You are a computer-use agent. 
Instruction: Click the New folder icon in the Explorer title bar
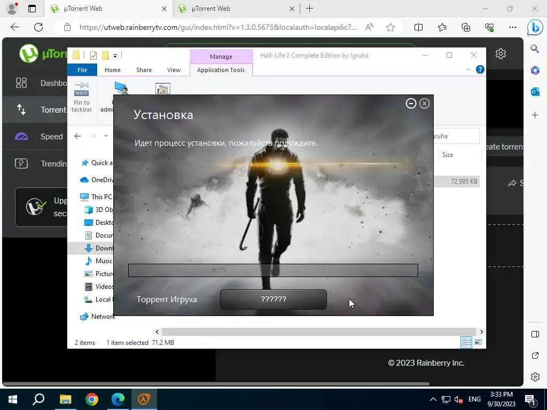(105, 55)
